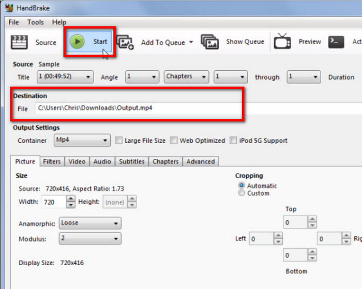Switch to the Video tab
The height and width of the screenshot is (289, 362).
click(77, 162)
